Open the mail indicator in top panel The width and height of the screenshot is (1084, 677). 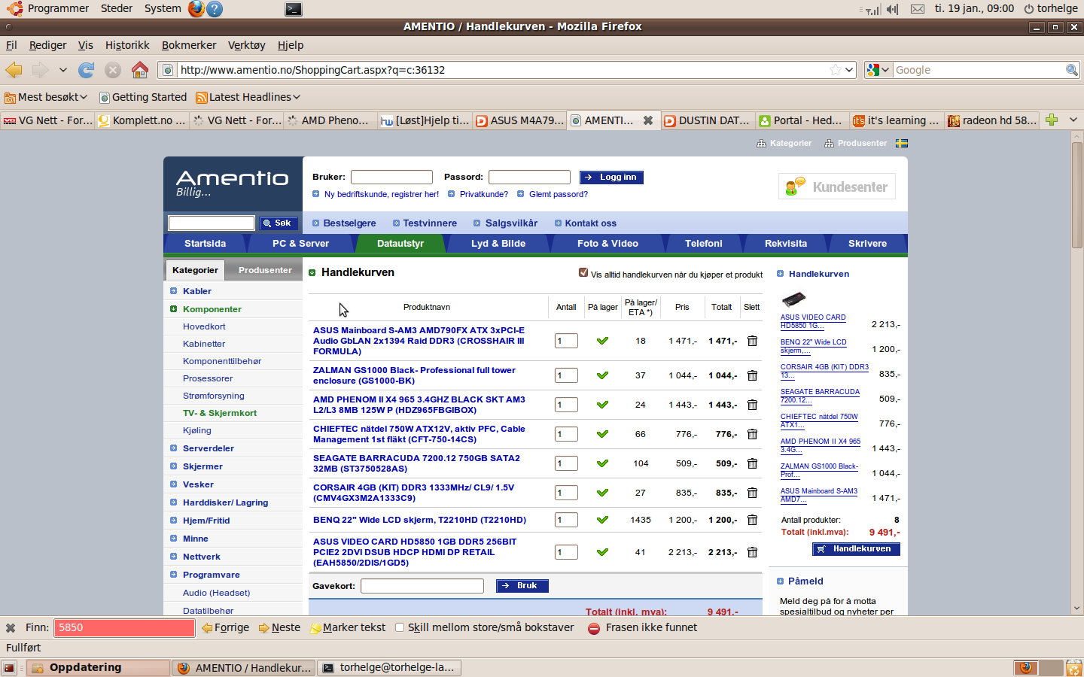(x=918, y=9)
